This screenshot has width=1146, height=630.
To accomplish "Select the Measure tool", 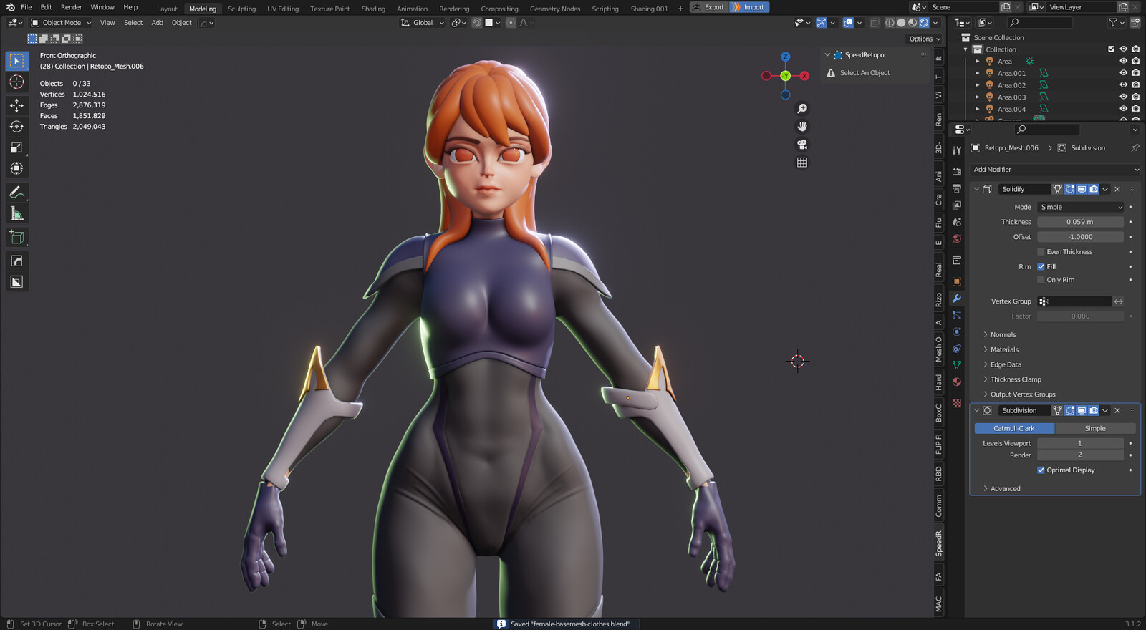I will click(x=16, y=213).
